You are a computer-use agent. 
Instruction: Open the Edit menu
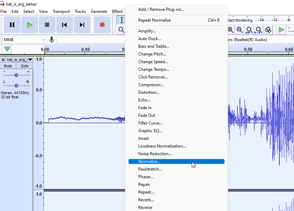15,12
